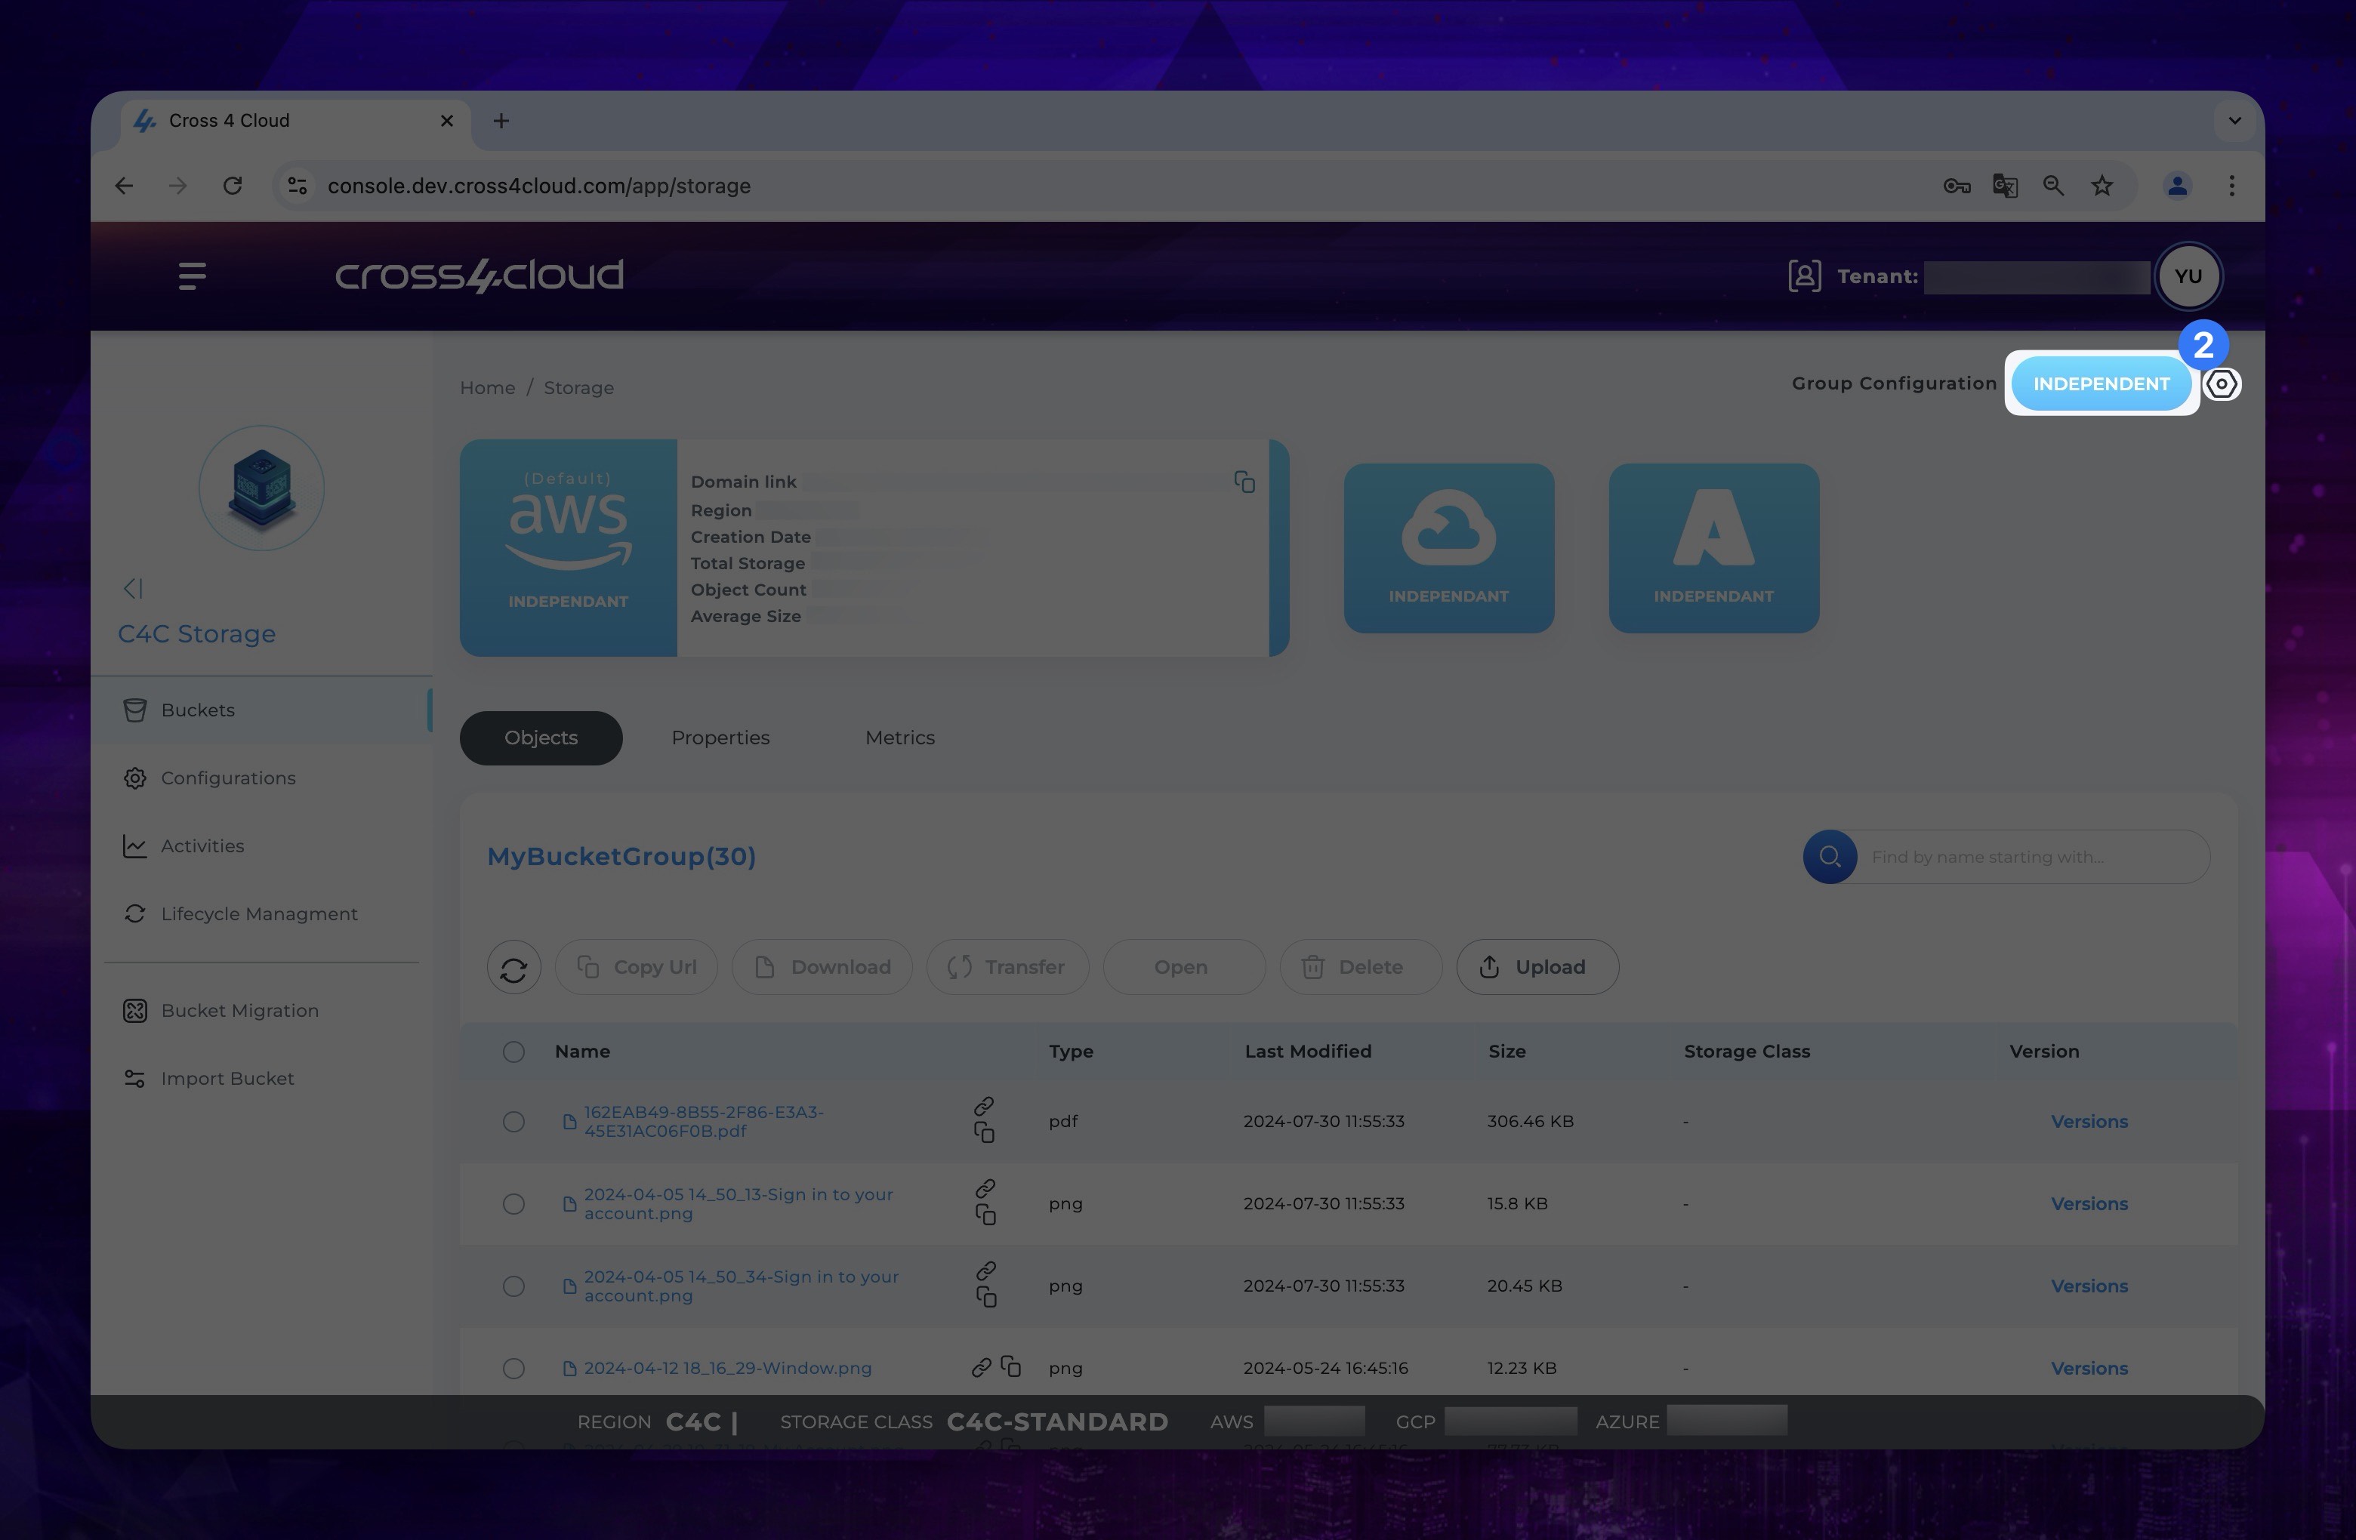Click the search magnifier icon
The image size is (2356, 1540).
pos(1830,857)
